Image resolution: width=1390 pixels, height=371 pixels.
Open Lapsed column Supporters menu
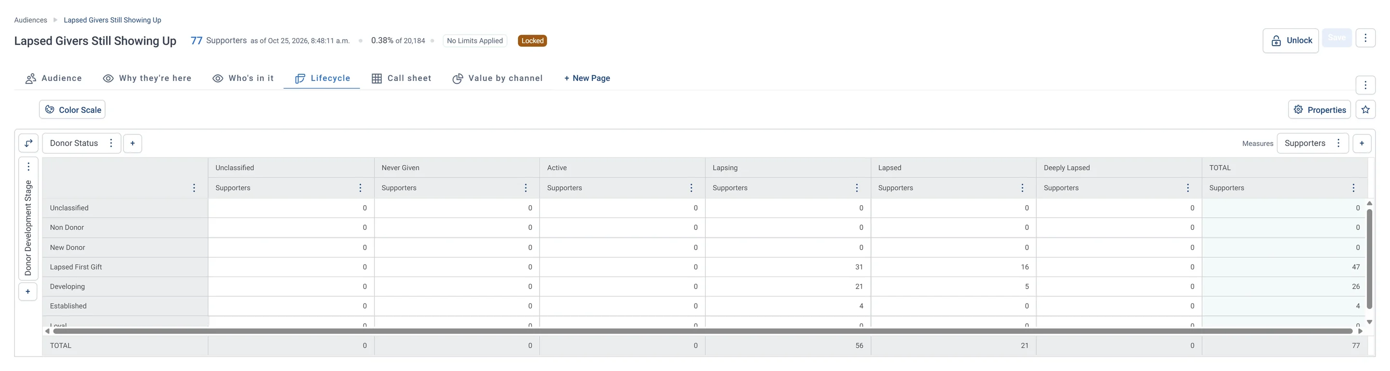pyautogui.click(x=1023, y=188)
